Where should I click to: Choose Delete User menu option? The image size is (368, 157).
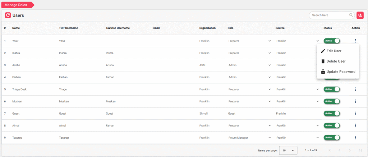pos(336,61)
